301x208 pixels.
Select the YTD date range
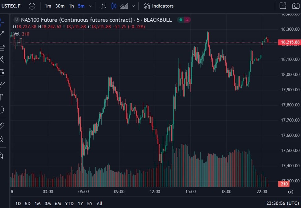point(69,203)
